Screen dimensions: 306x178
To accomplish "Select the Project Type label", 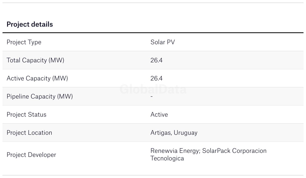I will 24,42.
